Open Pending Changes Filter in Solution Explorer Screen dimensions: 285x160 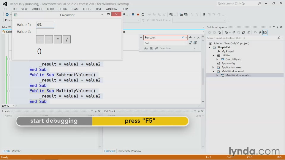tap(226, 33)
